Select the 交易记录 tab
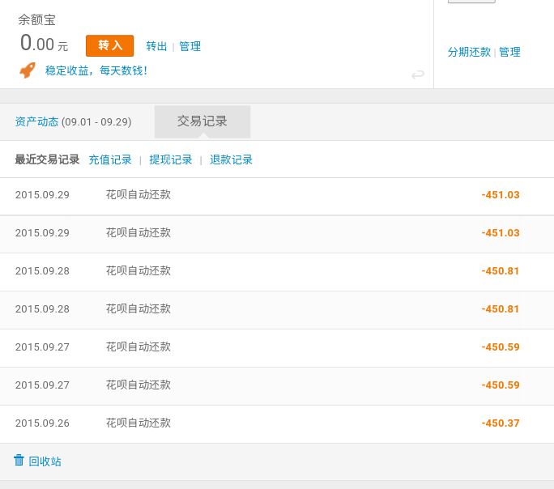 tap(202, 121)
